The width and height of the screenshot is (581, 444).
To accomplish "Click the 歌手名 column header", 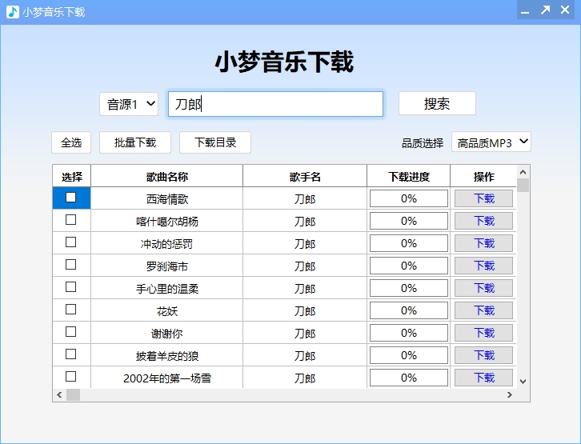I will tap(305, 177).
